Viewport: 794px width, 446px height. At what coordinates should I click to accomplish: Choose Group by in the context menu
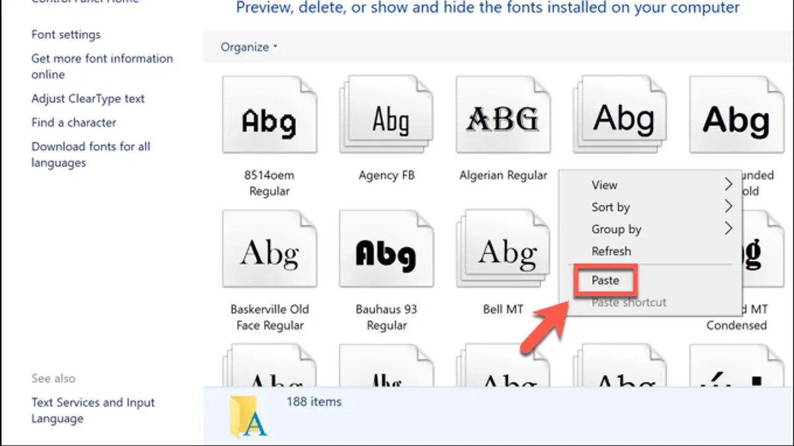[x=616, y=229]
